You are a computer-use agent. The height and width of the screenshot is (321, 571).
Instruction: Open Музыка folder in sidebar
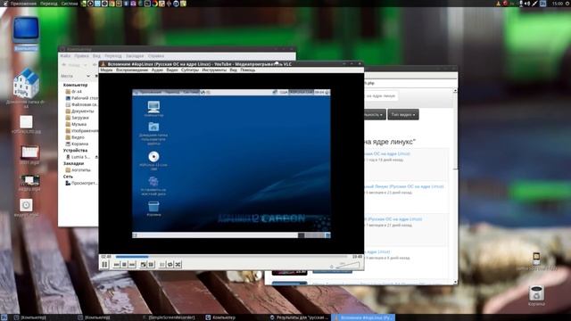click(x=76, y=125)
